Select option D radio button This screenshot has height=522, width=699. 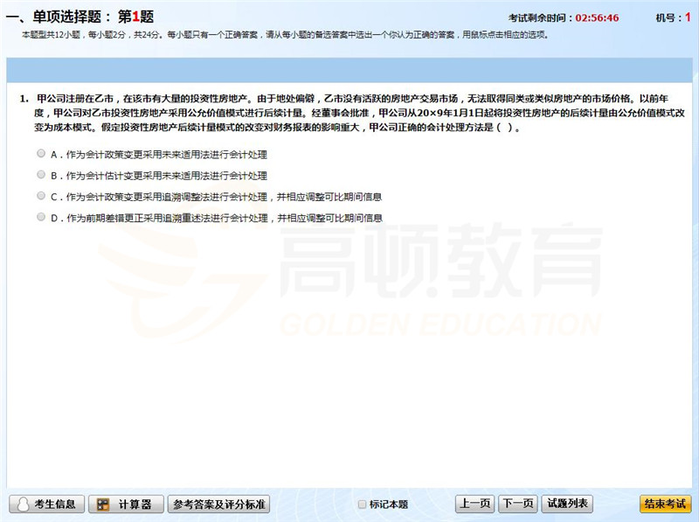coord(40,217)
